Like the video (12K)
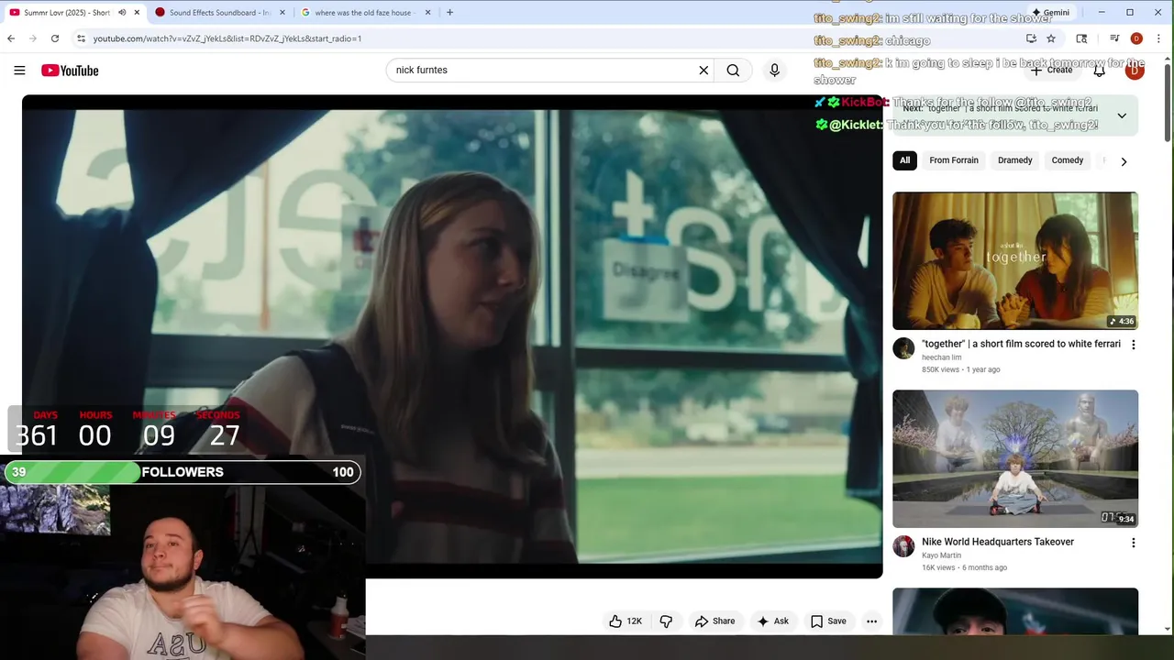 point(626,621)
